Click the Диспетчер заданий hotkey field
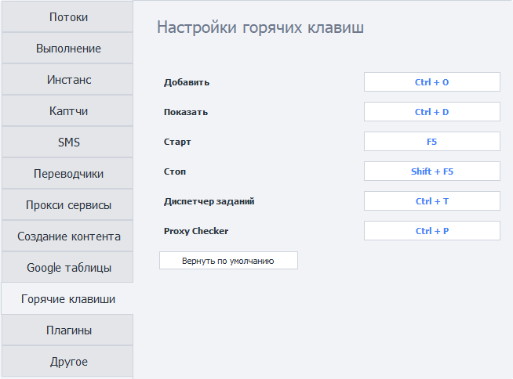 click(431, 201)
